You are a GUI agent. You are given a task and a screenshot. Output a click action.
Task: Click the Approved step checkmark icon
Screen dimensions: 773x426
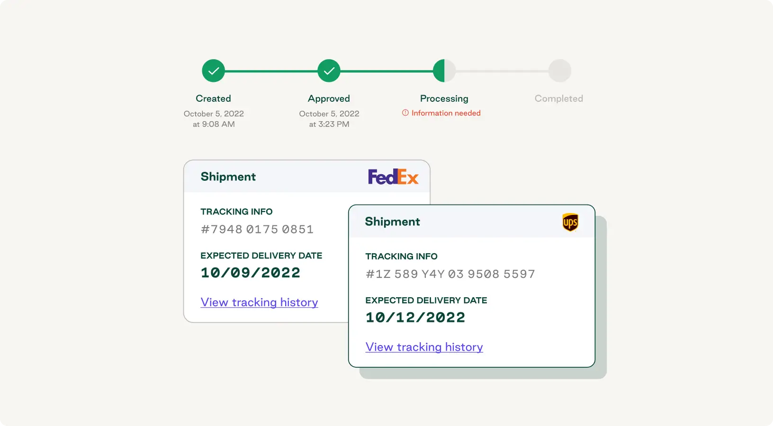329,70
